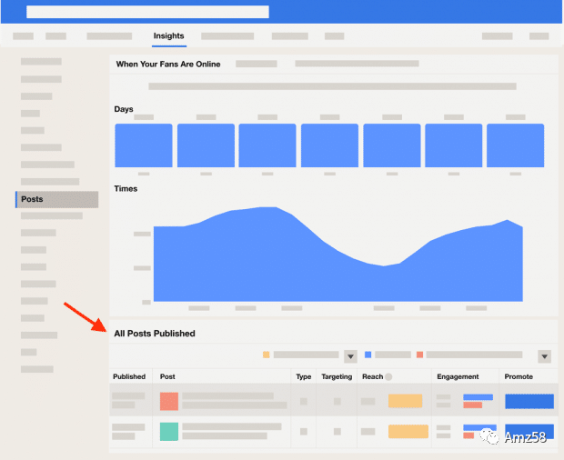Click the green post thumbnail in second row

click(x=169, y=432)
